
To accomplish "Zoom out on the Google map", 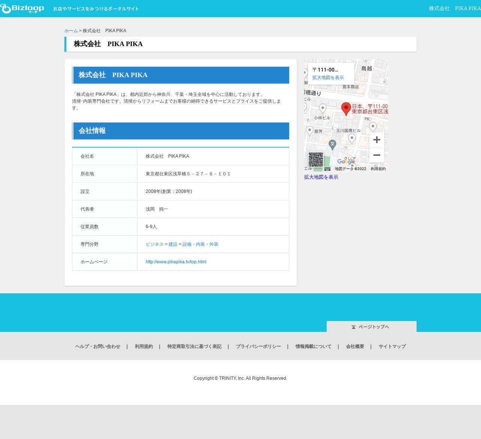I will click(377, 155).
